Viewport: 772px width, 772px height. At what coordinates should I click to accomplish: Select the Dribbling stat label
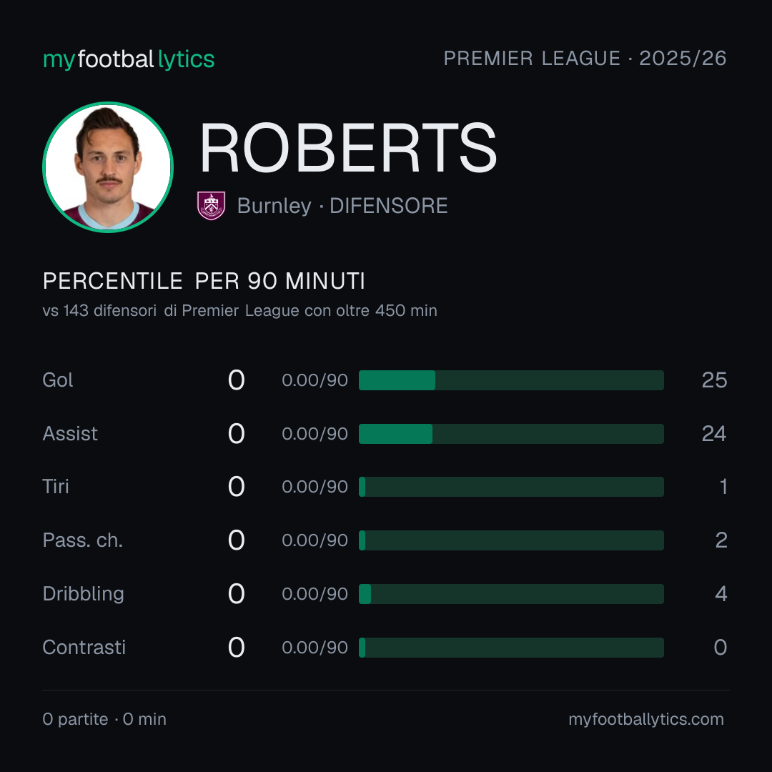83,594
